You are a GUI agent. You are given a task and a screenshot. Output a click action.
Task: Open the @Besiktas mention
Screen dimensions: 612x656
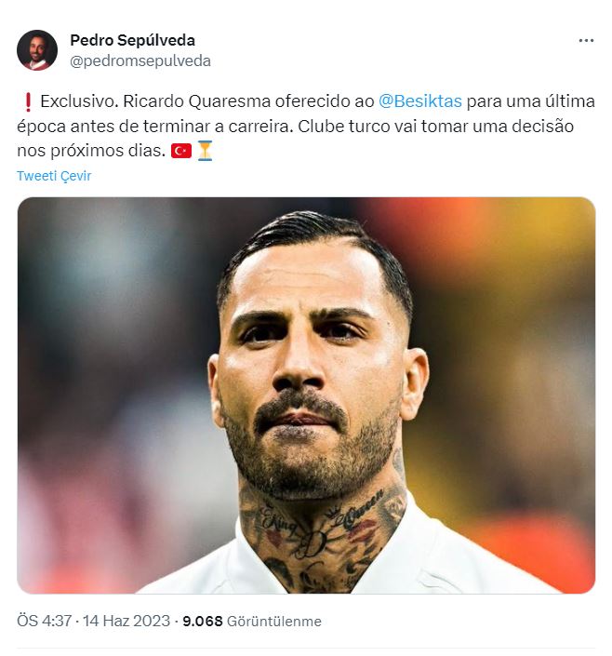tap(420, 101)
